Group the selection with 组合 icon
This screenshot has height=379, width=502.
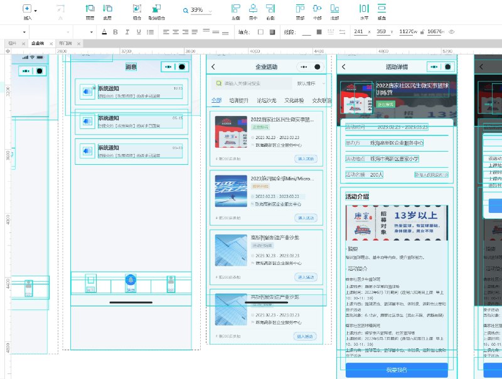(137, 9)
